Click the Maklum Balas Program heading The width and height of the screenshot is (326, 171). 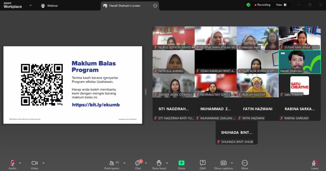tap(94, 67)
